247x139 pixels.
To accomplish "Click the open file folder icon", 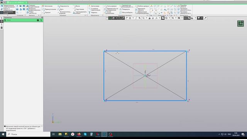I will coord(20,6).
